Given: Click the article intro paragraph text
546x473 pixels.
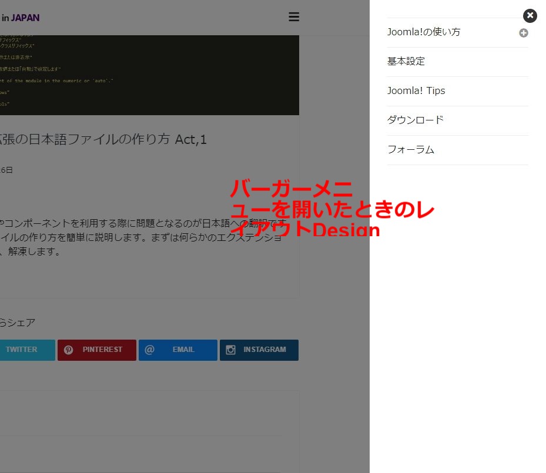Looking at the screenshot, I should pos(141,237).
